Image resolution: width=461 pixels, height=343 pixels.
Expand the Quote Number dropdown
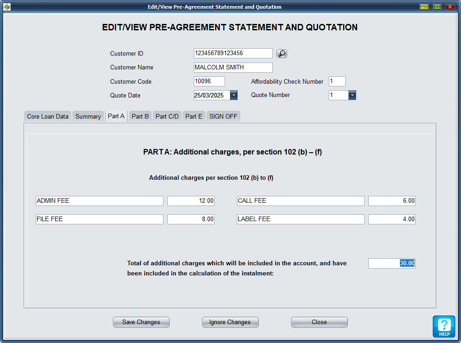[352, 95]
